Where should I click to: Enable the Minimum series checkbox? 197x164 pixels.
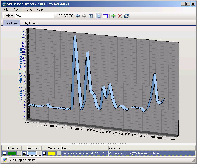(x=4, y=153)
